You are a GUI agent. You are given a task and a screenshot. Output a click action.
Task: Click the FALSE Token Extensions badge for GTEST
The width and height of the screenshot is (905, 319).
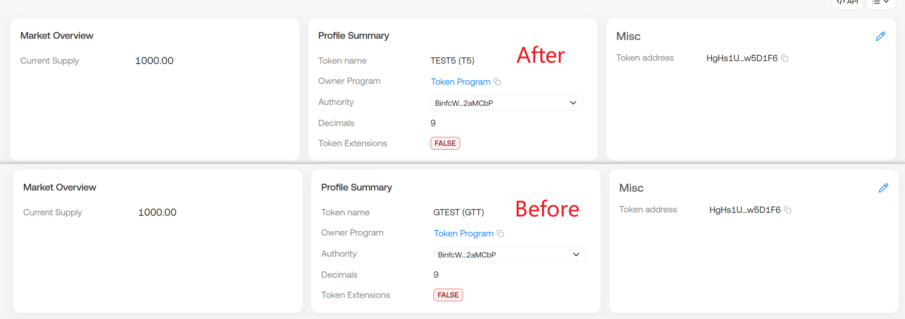[448, 295]
